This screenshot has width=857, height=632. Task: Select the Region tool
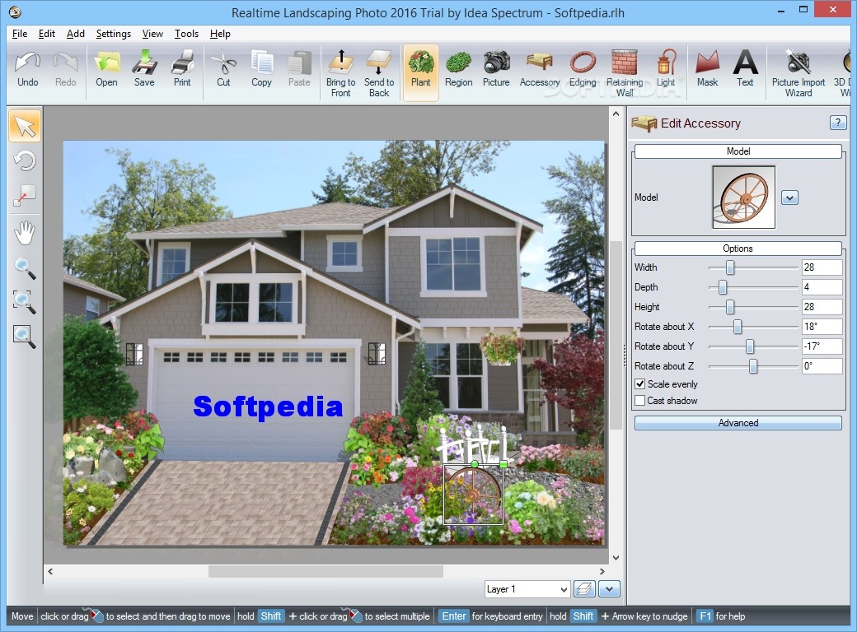coord(458,70)
